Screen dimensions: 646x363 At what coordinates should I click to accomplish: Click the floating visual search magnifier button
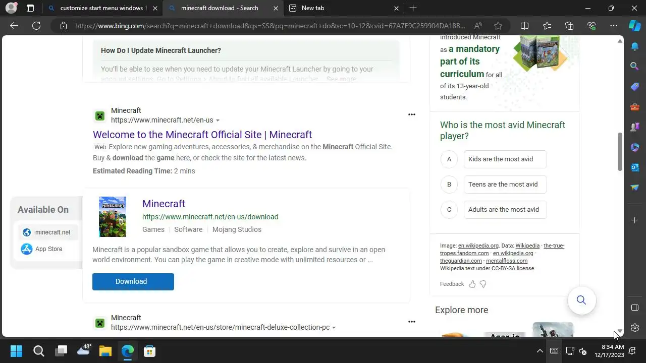pos(581,300)
